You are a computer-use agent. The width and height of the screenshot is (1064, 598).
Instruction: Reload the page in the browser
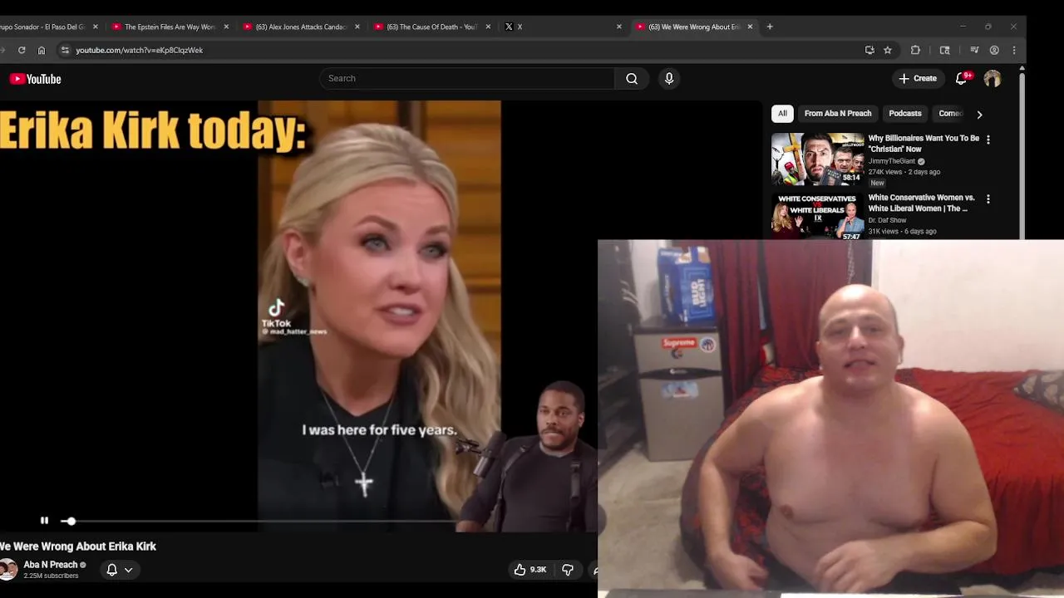tap(22, 50)
